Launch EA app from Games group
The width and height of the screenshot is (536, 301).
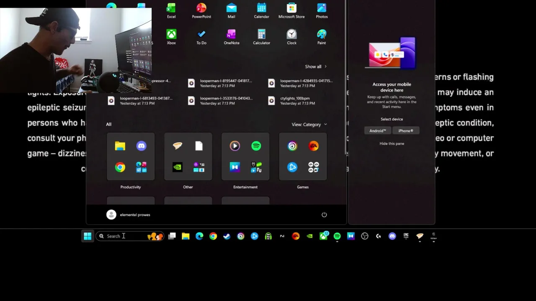[x=314, y=146]
